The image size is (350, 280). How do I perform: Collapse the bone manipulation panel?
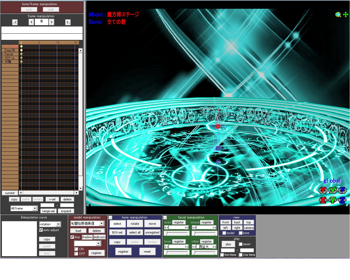pyautogui.click(x=110, y=218)
